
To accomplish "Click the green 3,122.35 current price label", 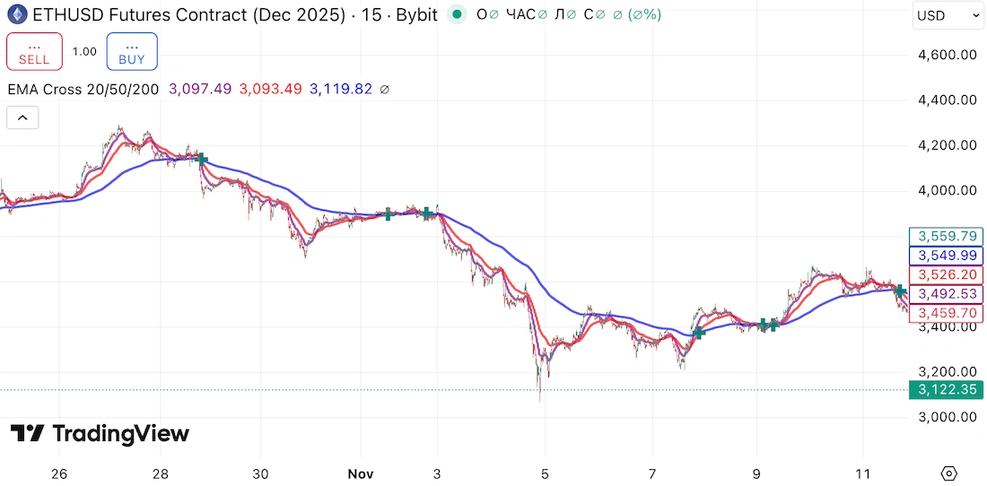I will point(948,390).
